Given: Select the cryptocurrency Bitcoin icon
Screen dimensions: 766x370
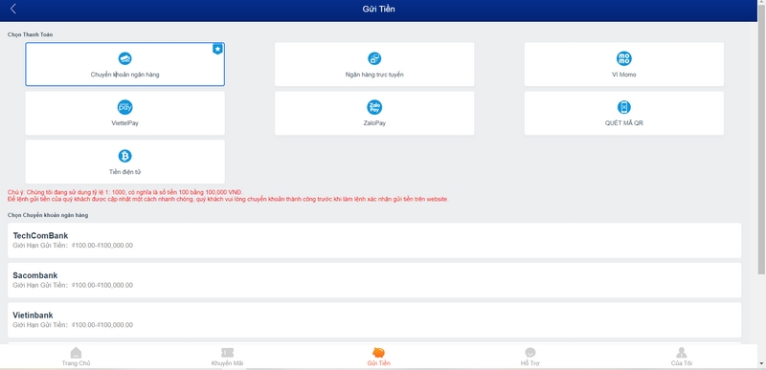Looking at the screenshot, I should click(125, 156).
